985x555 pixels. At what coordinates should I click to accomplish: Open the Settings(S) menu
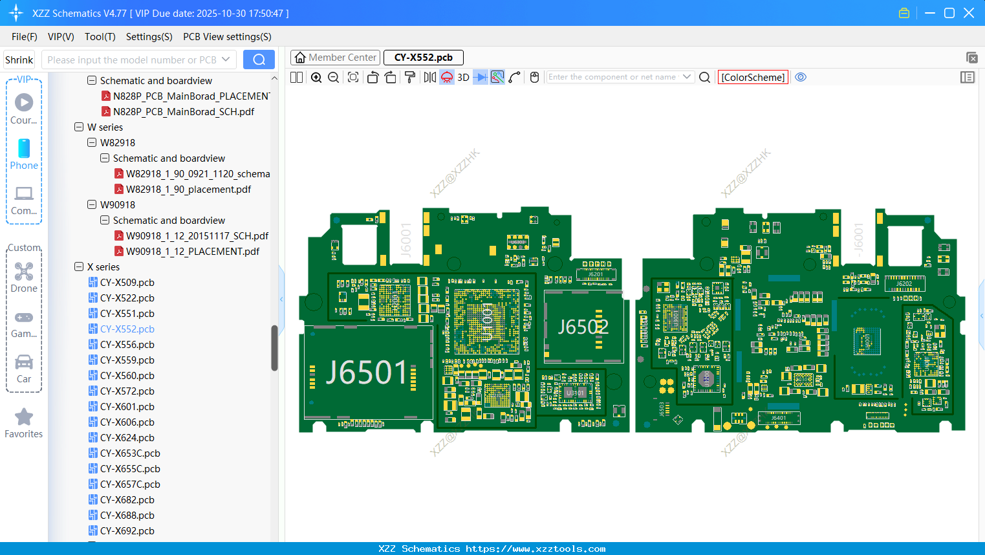pyautogui.click(x=149, y=37)
